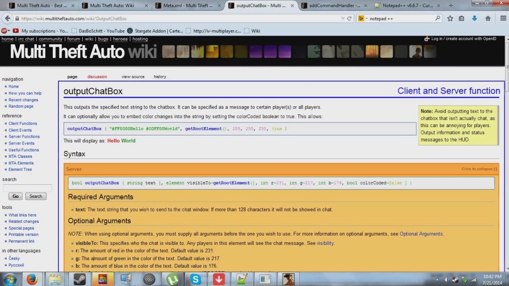Open Windows Explorer folder taskbar icon
The image size is (509, 286).
point(55,279)
